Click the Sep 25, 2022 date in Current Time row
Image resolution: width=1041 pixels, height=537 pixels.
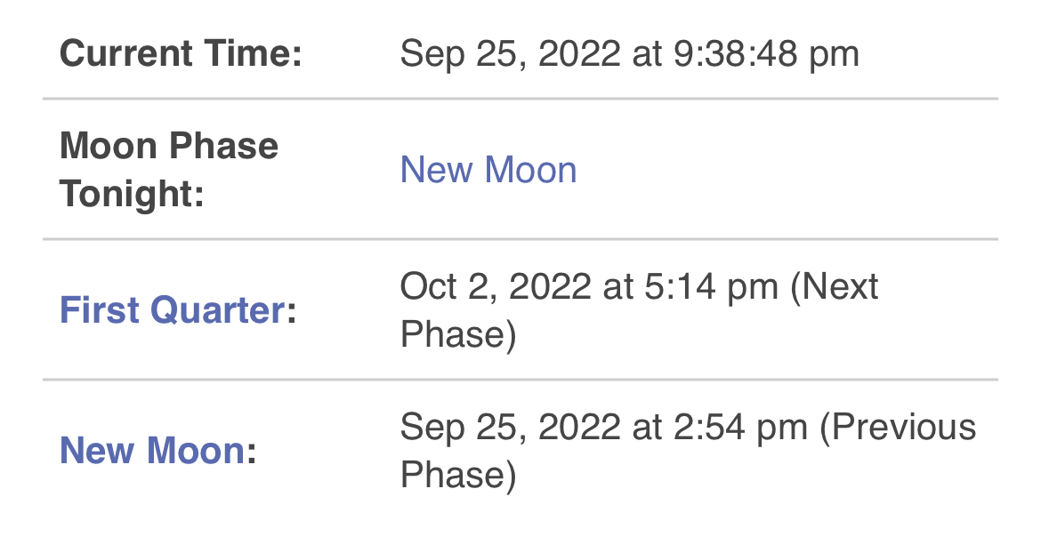[x=511, y=53]
